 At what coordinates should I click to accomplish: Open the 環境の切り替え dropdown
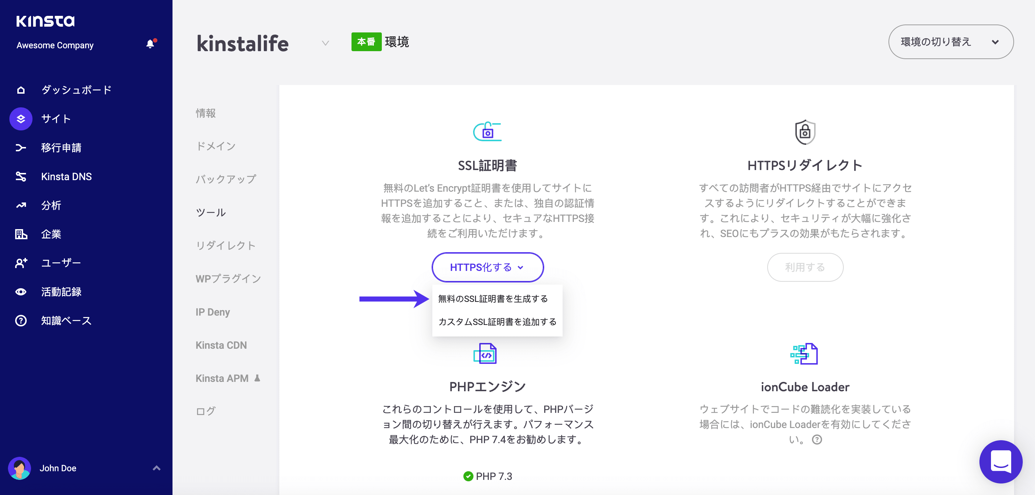(951, 42)
